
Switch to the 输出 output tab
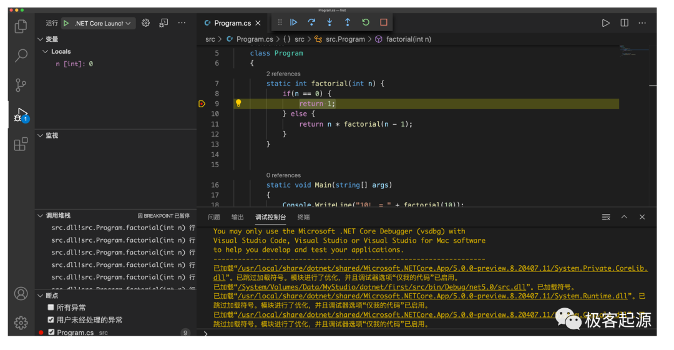(x=237, y=217)
